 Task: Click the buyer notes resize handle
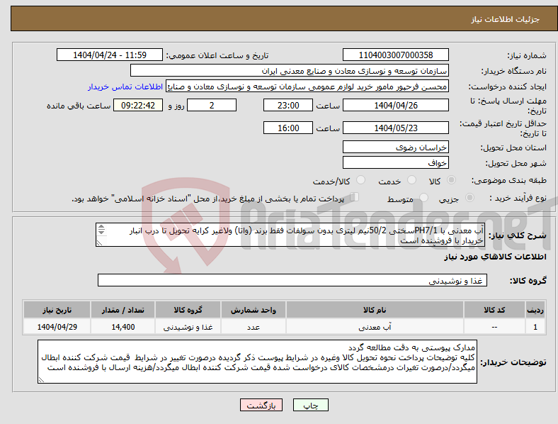[41, 380]
